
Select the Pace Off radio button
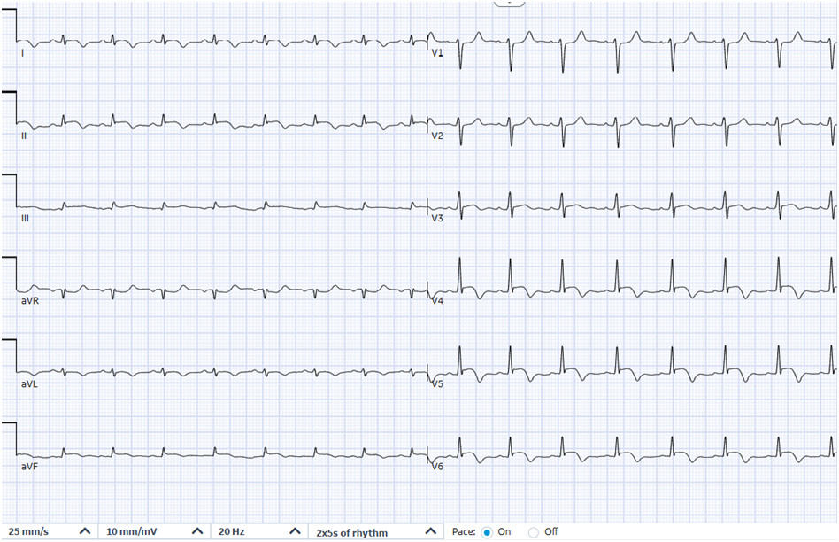coord(533,532)
